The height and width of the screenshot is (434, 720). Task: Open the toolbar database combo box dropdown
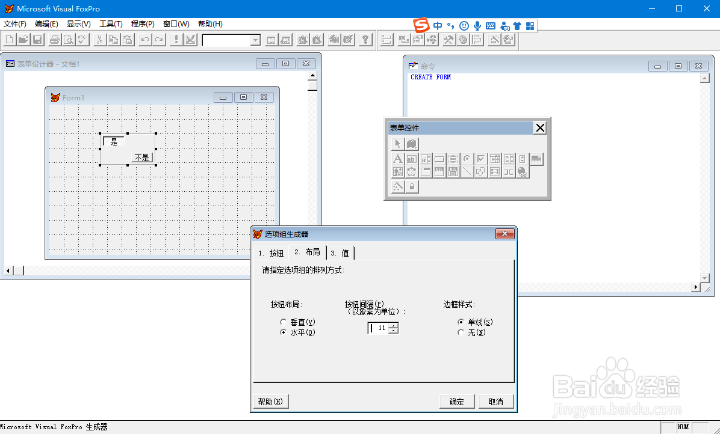pyautogui.click(x=255, y=40)
